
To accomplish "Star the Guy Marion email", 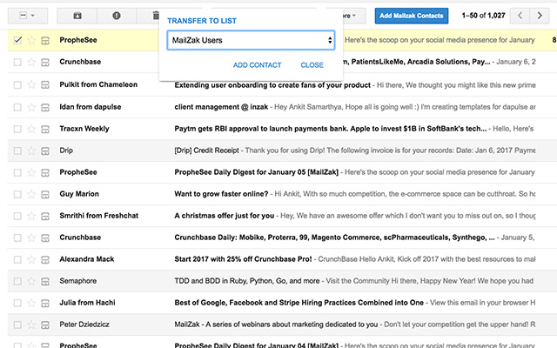I will click(x=32, y=193).
